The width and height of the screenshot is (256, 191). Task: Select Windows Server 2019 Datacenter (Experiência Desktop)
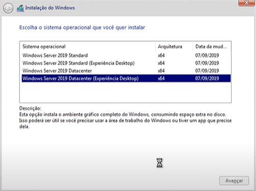click(126, 78)
